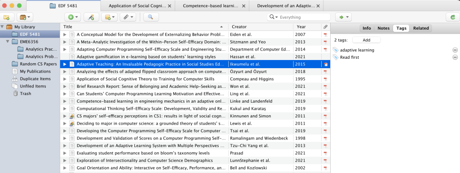The image size is (460, 173).
Task: Open the New Library dropdown button
Action: point(25,17)
